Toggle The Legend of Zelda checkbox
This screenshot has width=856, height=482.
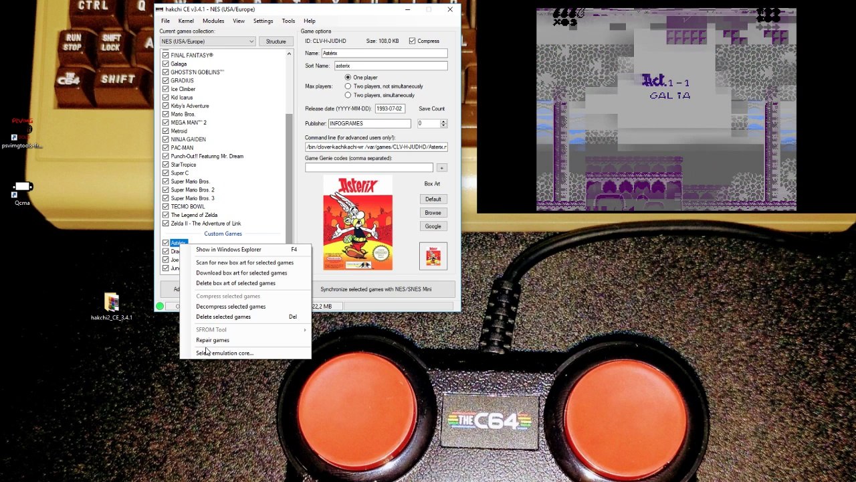point(166,215)
